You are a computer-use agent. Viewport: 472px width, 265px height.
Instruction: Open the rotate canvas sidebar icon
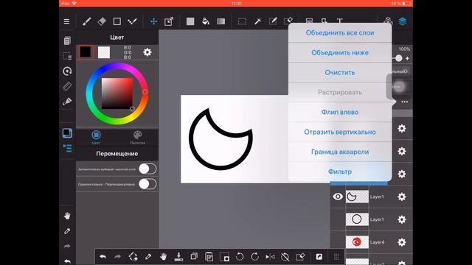[x=67, y=71]
